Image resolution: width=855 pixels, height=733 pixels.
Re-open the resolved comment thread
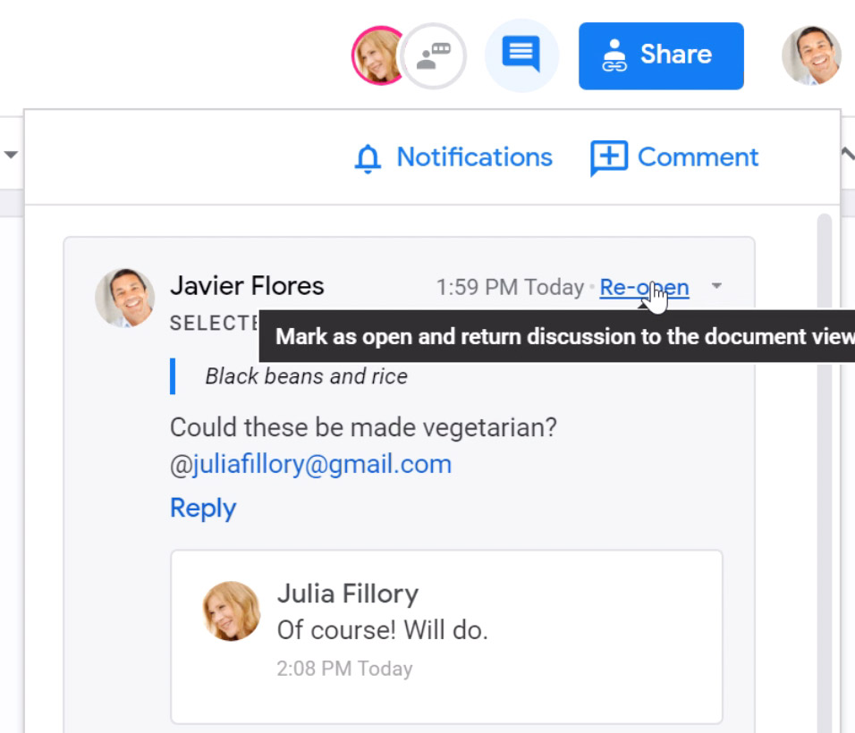pyautogui.click(x=644, y=287)
